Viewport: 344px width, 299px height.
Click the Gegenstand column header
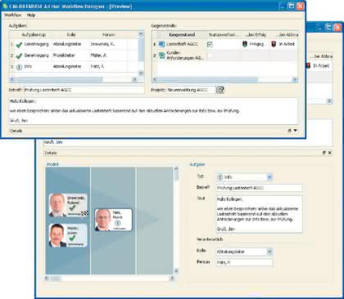click(x=182, y=35)
